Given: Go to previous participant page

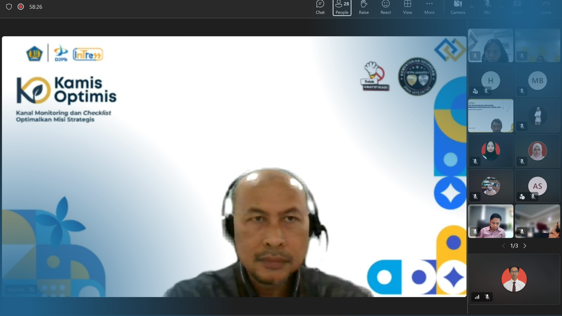Looking at the screenshot, I should click(x=503, y=246).
